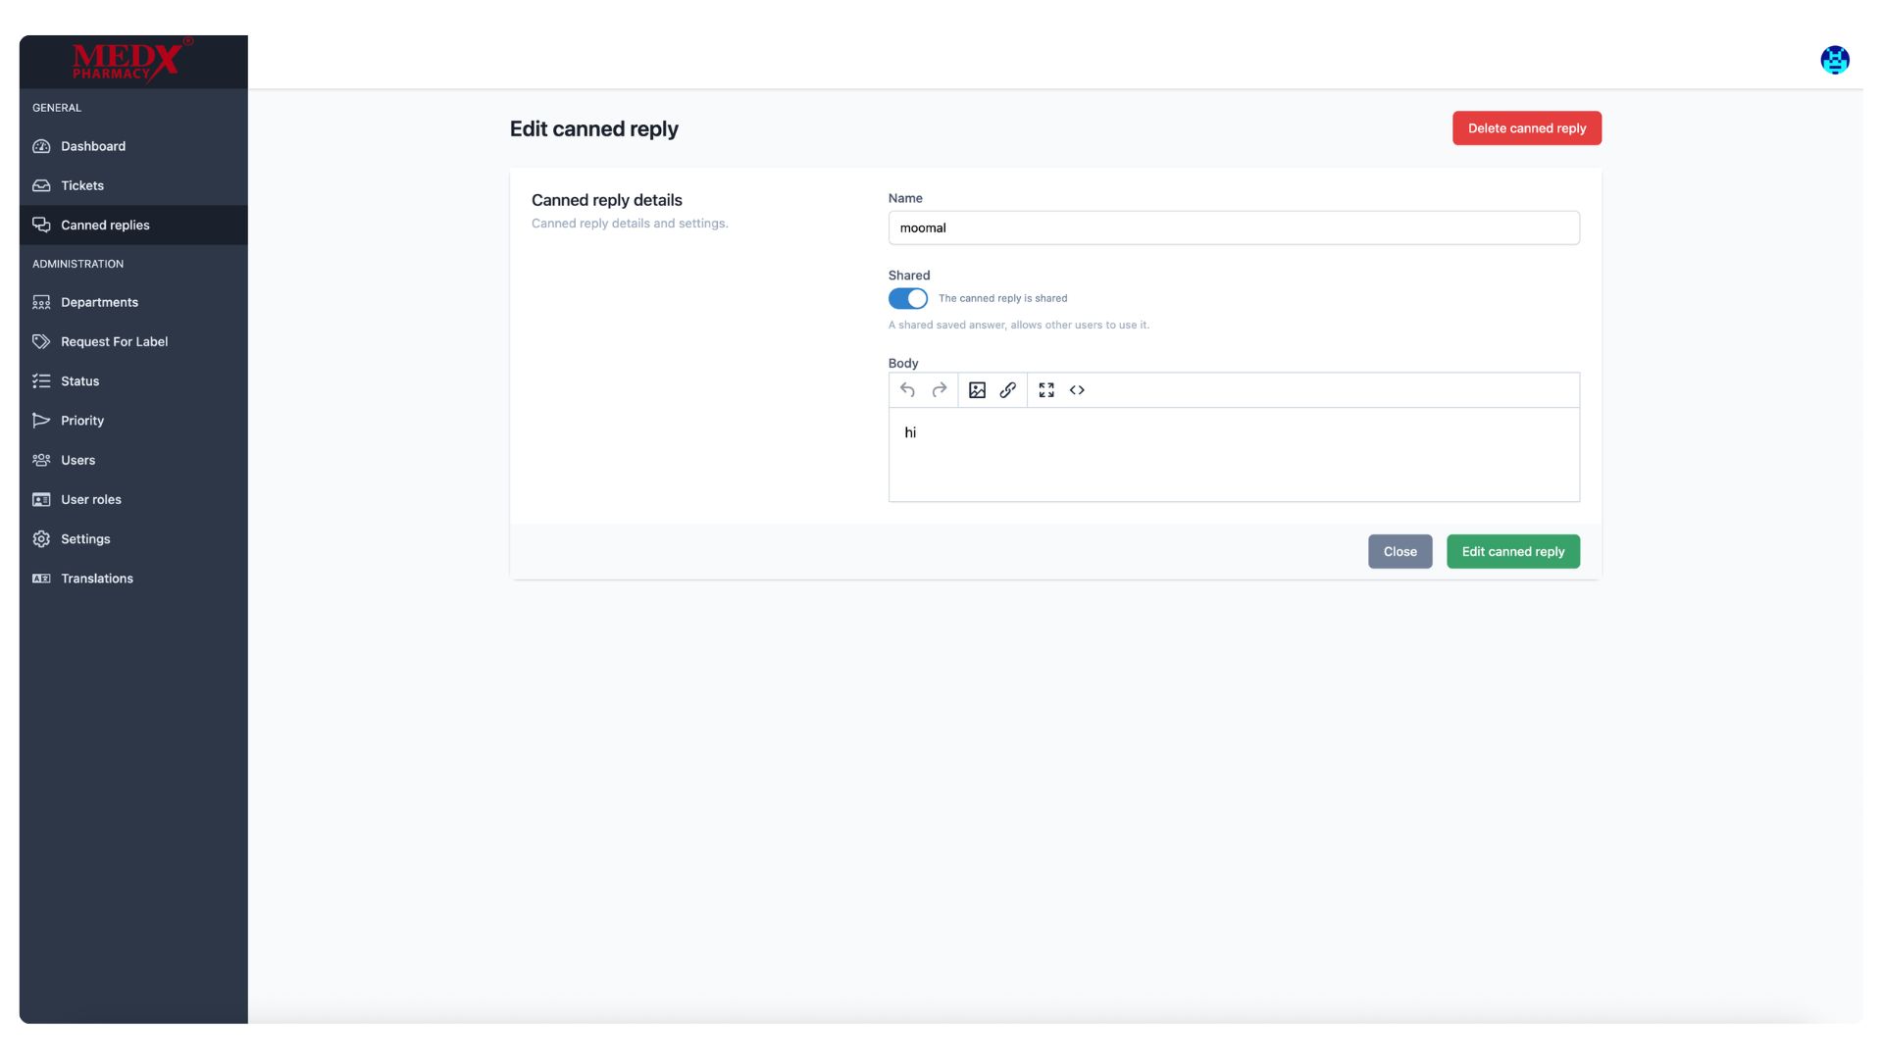Open Dashboard from the sidebar

[x=133, y=146]
